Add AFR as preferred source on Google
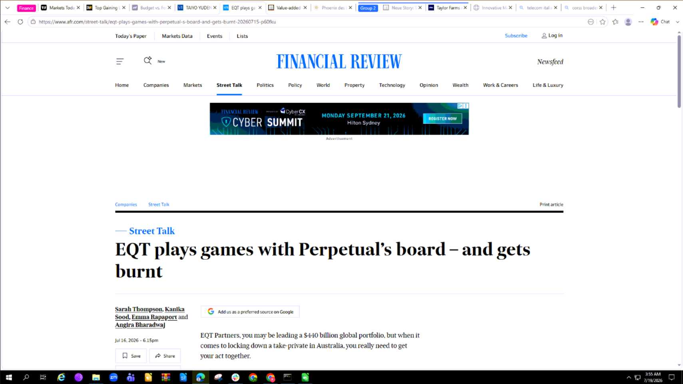This screenshot has width=683, height=384. point(250,312)
